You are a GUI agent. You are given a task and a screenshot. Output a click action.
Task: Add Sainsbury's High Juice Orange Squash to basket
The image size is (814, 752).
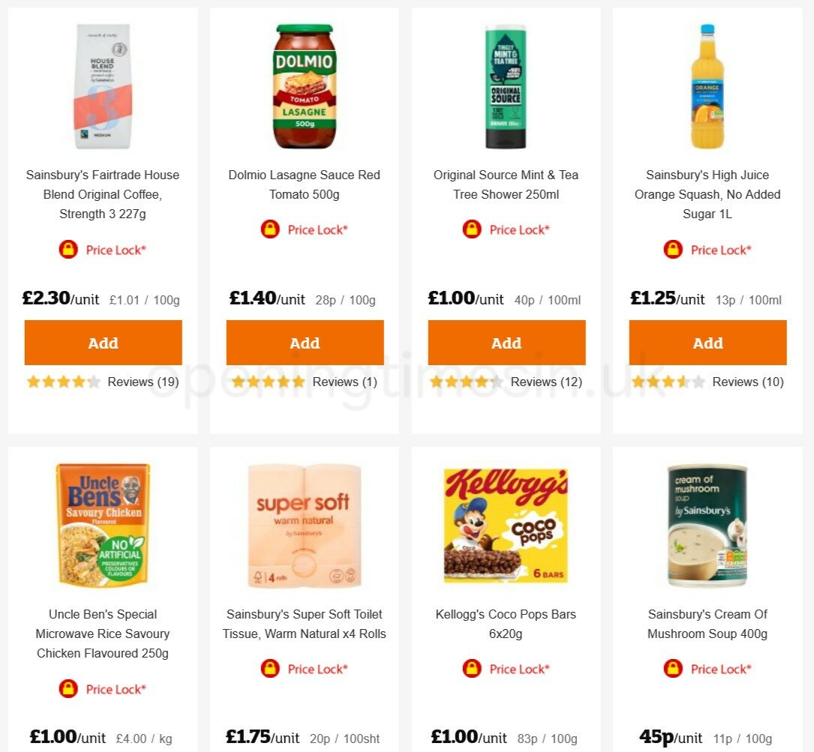click(707, 343)
